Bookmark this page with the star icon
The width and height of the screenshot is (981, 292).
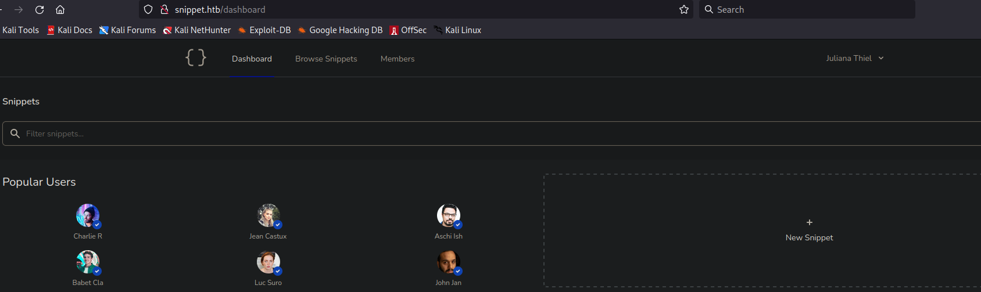tap(684, 10)
